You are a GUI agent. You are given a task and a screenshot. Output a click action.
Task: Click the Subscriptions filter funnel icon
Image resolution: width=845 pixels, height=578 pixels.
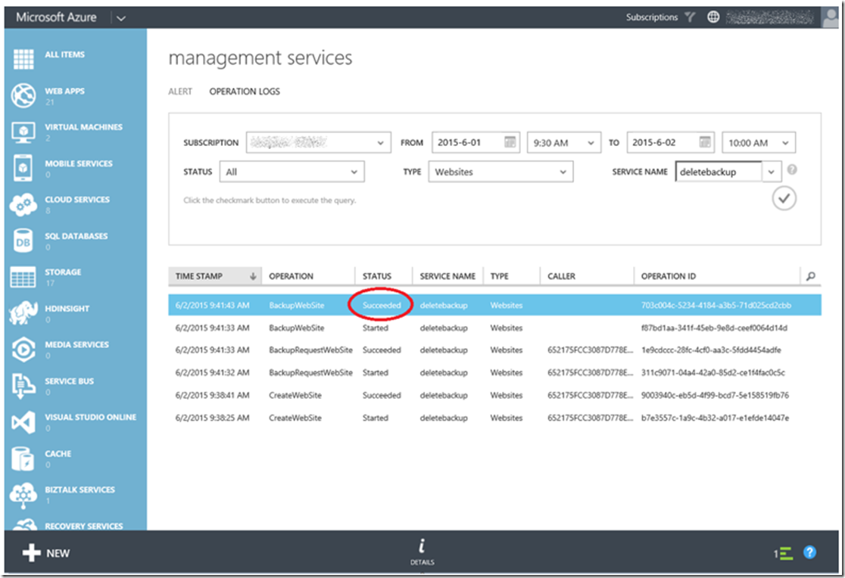690,17
